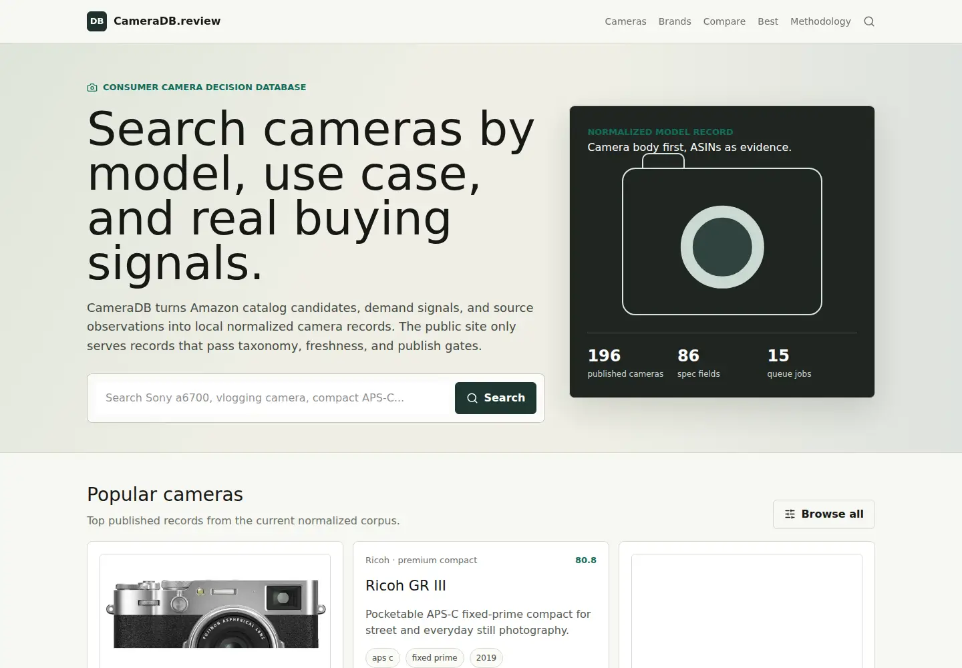Click the 'Popular cameras' heading
Image resolution: width=962 pixels, height=668 pixels.
pos(165,494)
